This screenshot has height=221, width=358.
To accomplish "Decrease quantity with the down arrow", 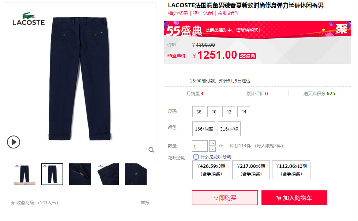I will click(212, 149).
